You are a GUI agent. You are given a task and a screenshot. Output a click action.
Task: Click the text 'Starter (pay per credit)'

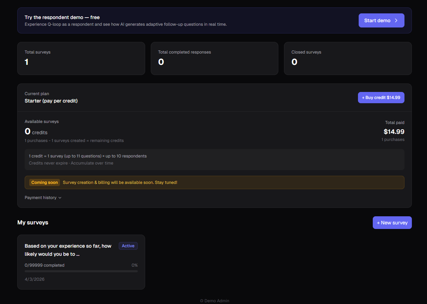coord(51,101)
